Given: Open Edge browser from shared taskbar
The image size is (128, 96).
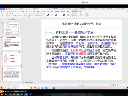Looking at the screenshot, I should tap(46, 88).
